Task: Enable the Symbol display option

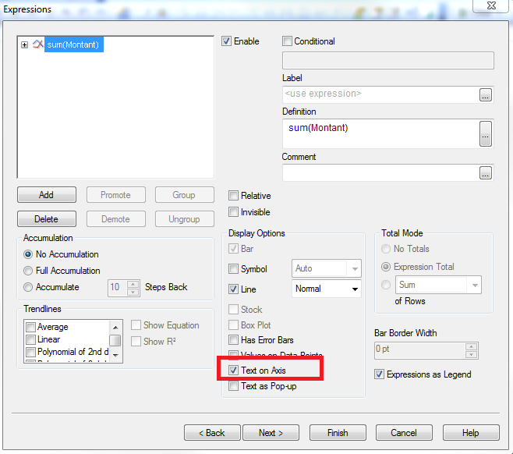Action: pyautogui.click(x=233, y=269)
